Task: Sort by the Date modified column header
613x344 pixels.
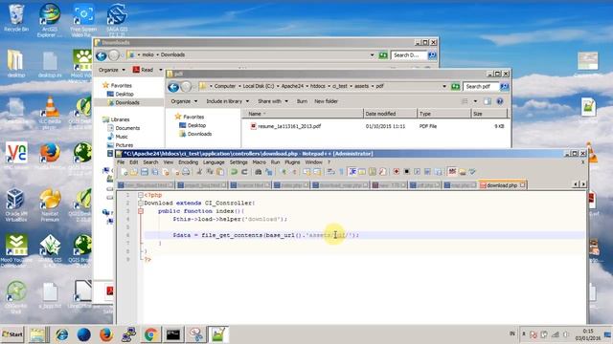Action: [390, 114]
